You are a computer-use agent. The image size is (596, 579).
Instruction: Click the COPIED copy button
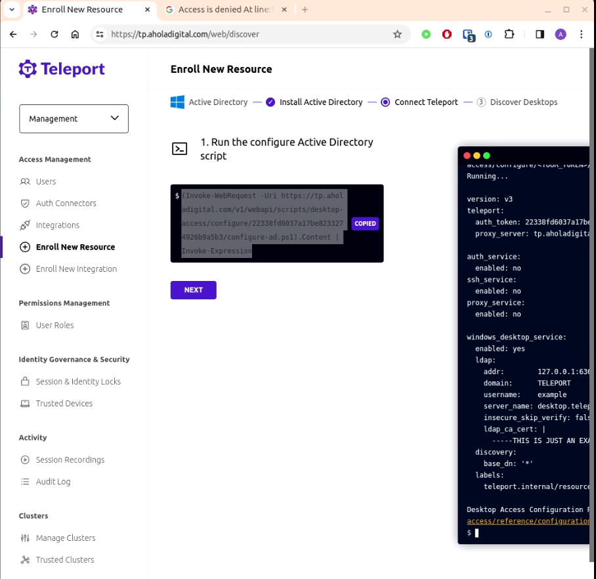click(x=365, y=224)
